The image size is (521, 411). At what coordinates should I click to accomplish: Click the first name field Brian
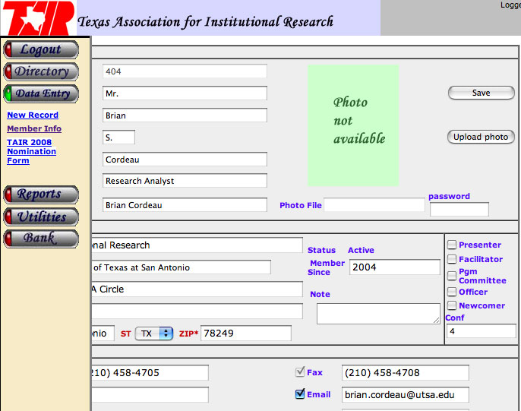click(185, 115)
